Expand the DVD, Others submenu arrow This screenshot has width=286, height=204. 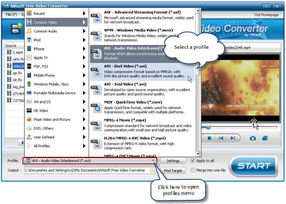point(84,128)
